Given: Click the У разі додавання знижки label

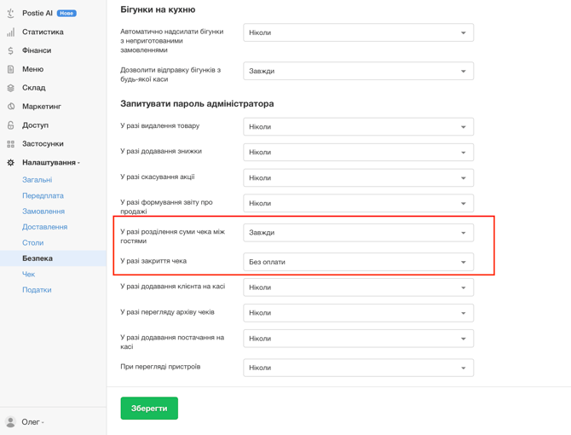Looking at the screenshot, I should pos(161,151).
